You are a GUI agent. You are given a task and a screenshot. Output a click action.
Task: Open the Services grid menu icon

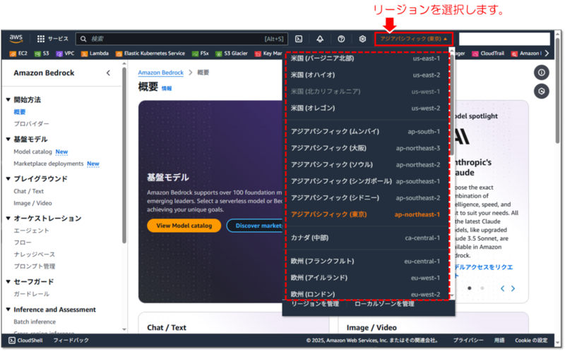(41, 39)
